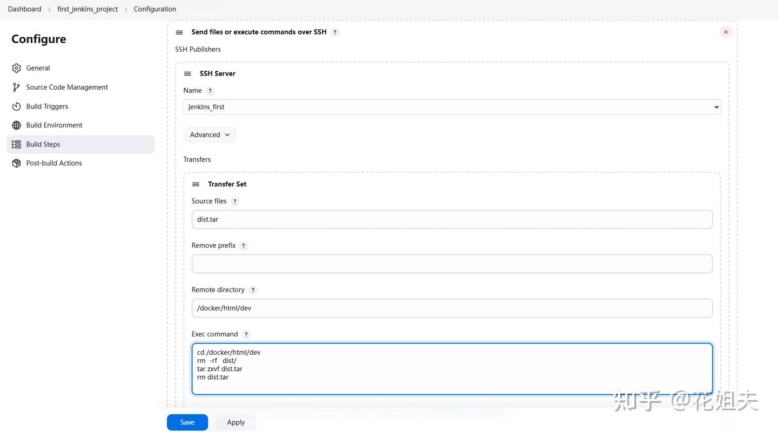The height and width of the screenshot is (432, 778).
Task: Select the Build Triggers clock icon
Action: pyautogui.click(x=16, y=106)
